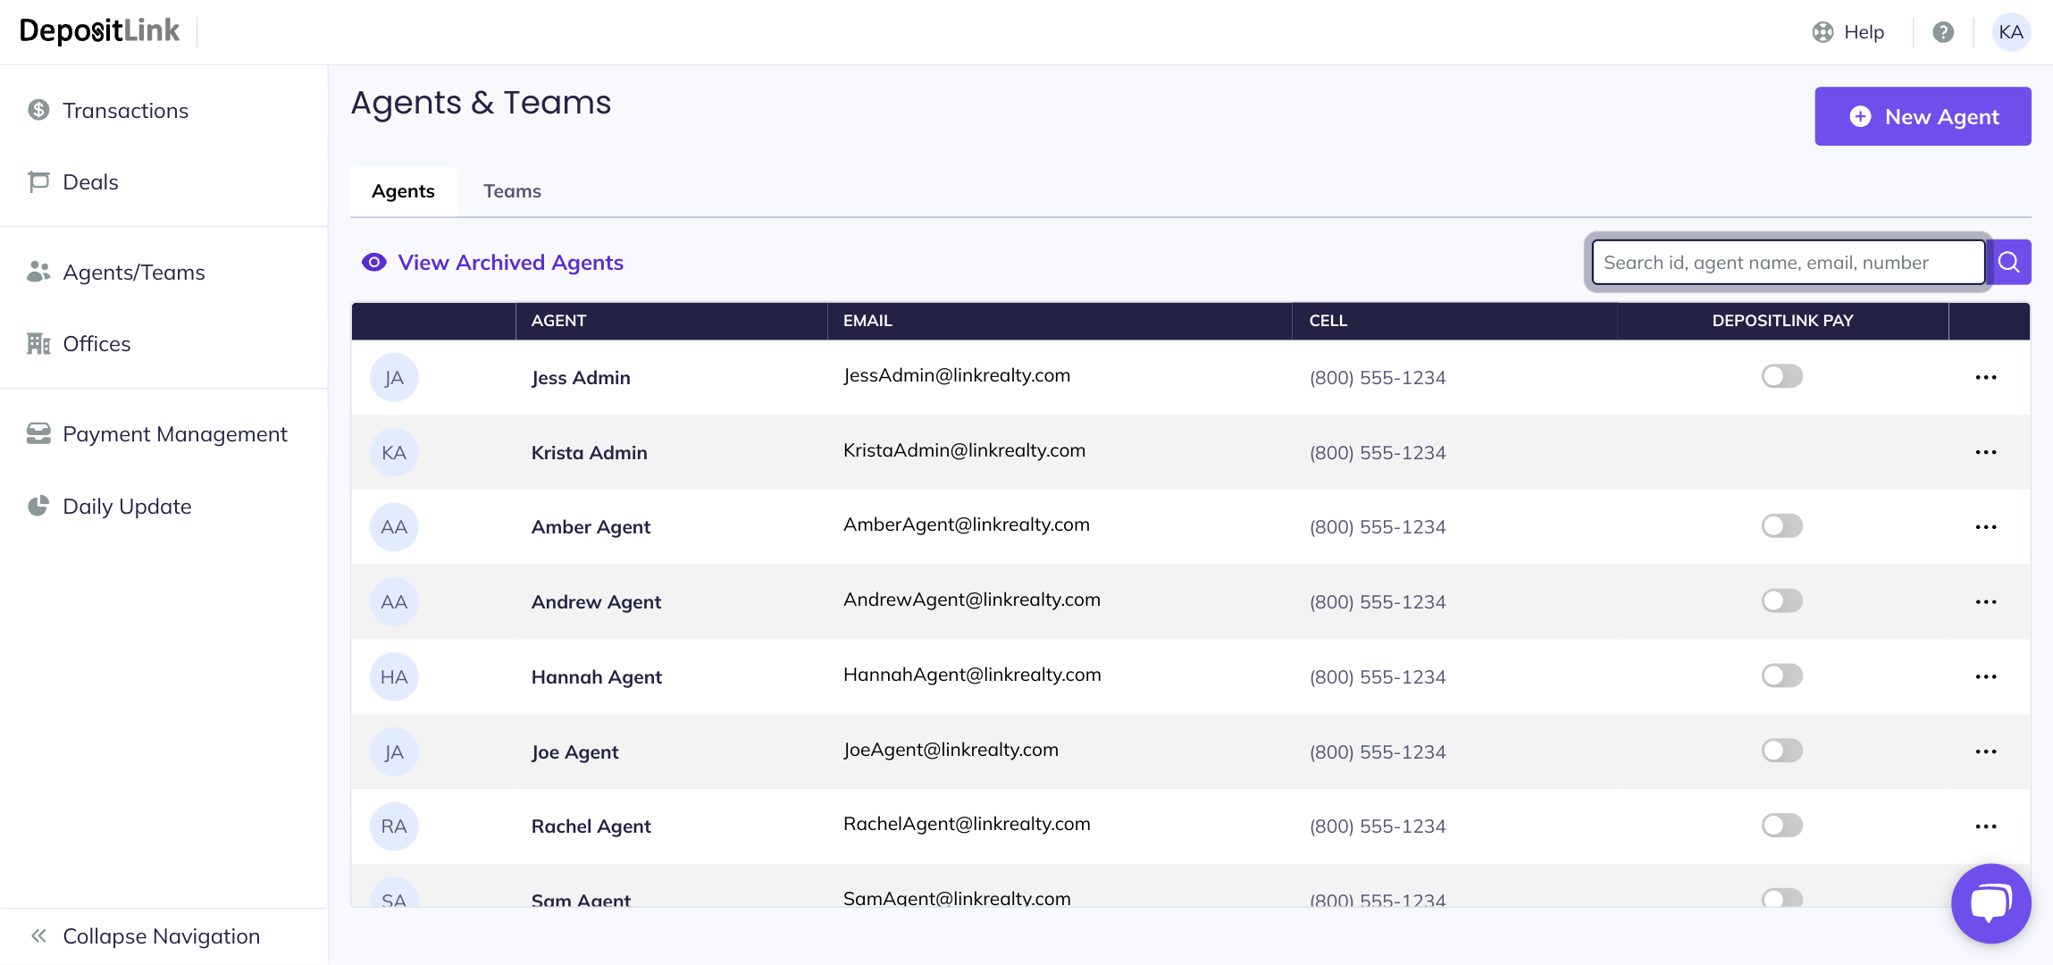Expand Rachel Agent's ellipsis actions menu
The image size is (2053, 965).
click(x=1985, y=827)
